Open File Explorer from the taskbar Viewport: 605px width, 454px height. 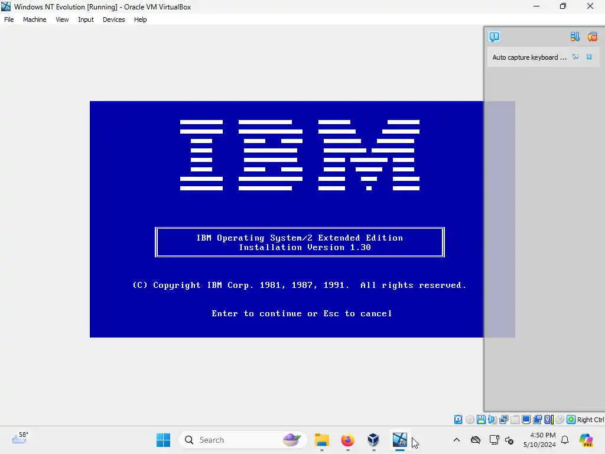[322, 440]
